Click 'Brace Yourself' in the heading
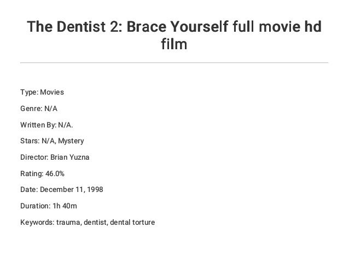This screenshot has height=262, width=349. [178, 26]
